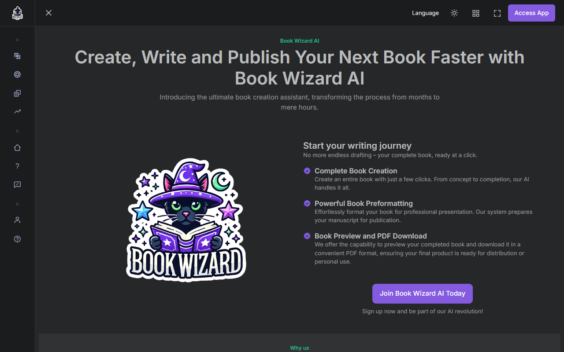Toggle fullscreen mode icon

click(x=497, y=13)
